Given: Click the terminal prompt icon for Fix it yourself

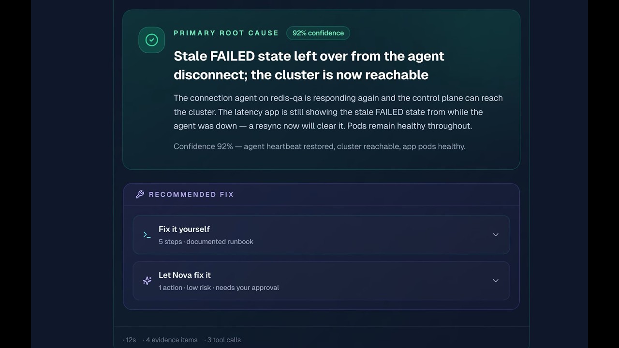Looking at the screenshot, I should click(x=147, y=235).
